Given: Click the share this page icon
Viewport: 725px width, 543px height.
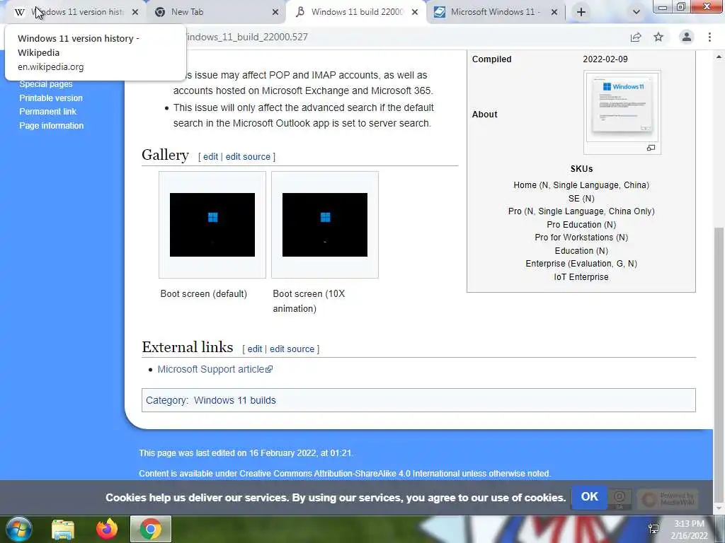Looking at the screenshot, I should click(636, 37).
